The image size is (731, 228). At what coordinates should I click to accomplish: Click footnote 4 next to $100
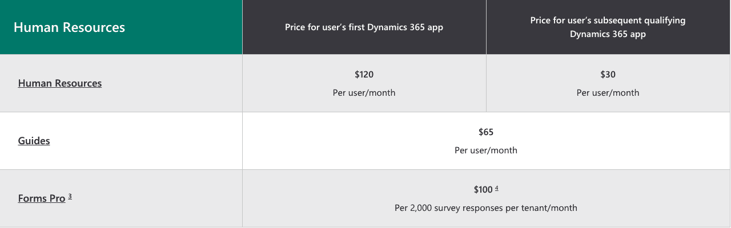pyautogui.click(x=497, y=188)
